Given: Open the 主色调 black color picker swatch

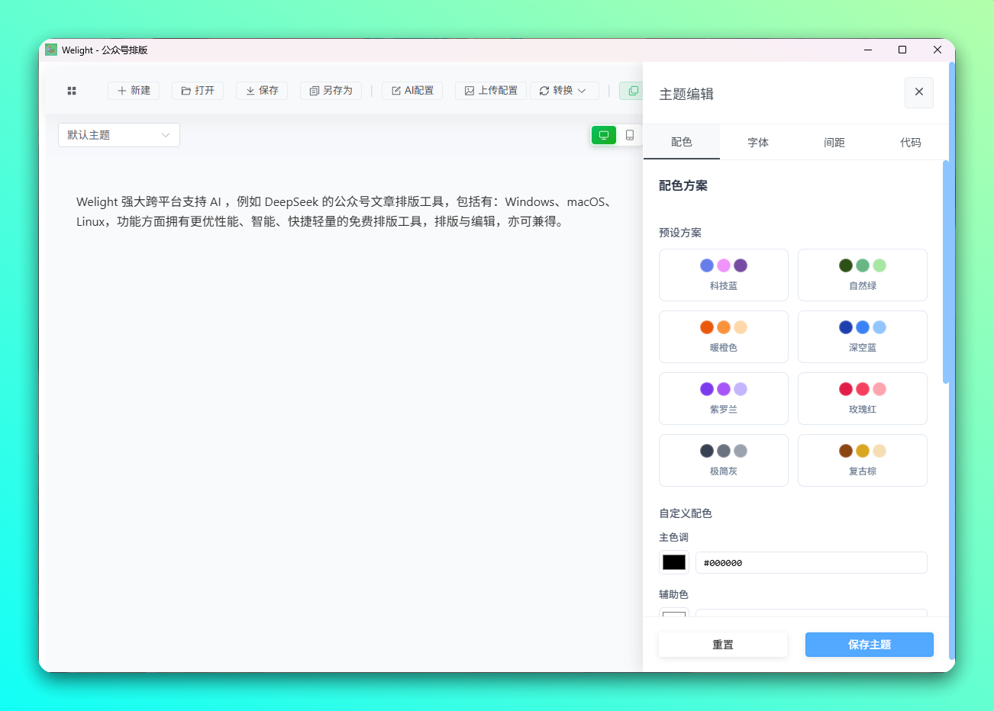Looking at the screenshot, I should pyautogui.click(x=674, y=562).
